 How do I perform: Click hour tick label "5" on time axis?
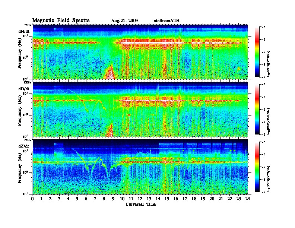[x=77, y=199]
